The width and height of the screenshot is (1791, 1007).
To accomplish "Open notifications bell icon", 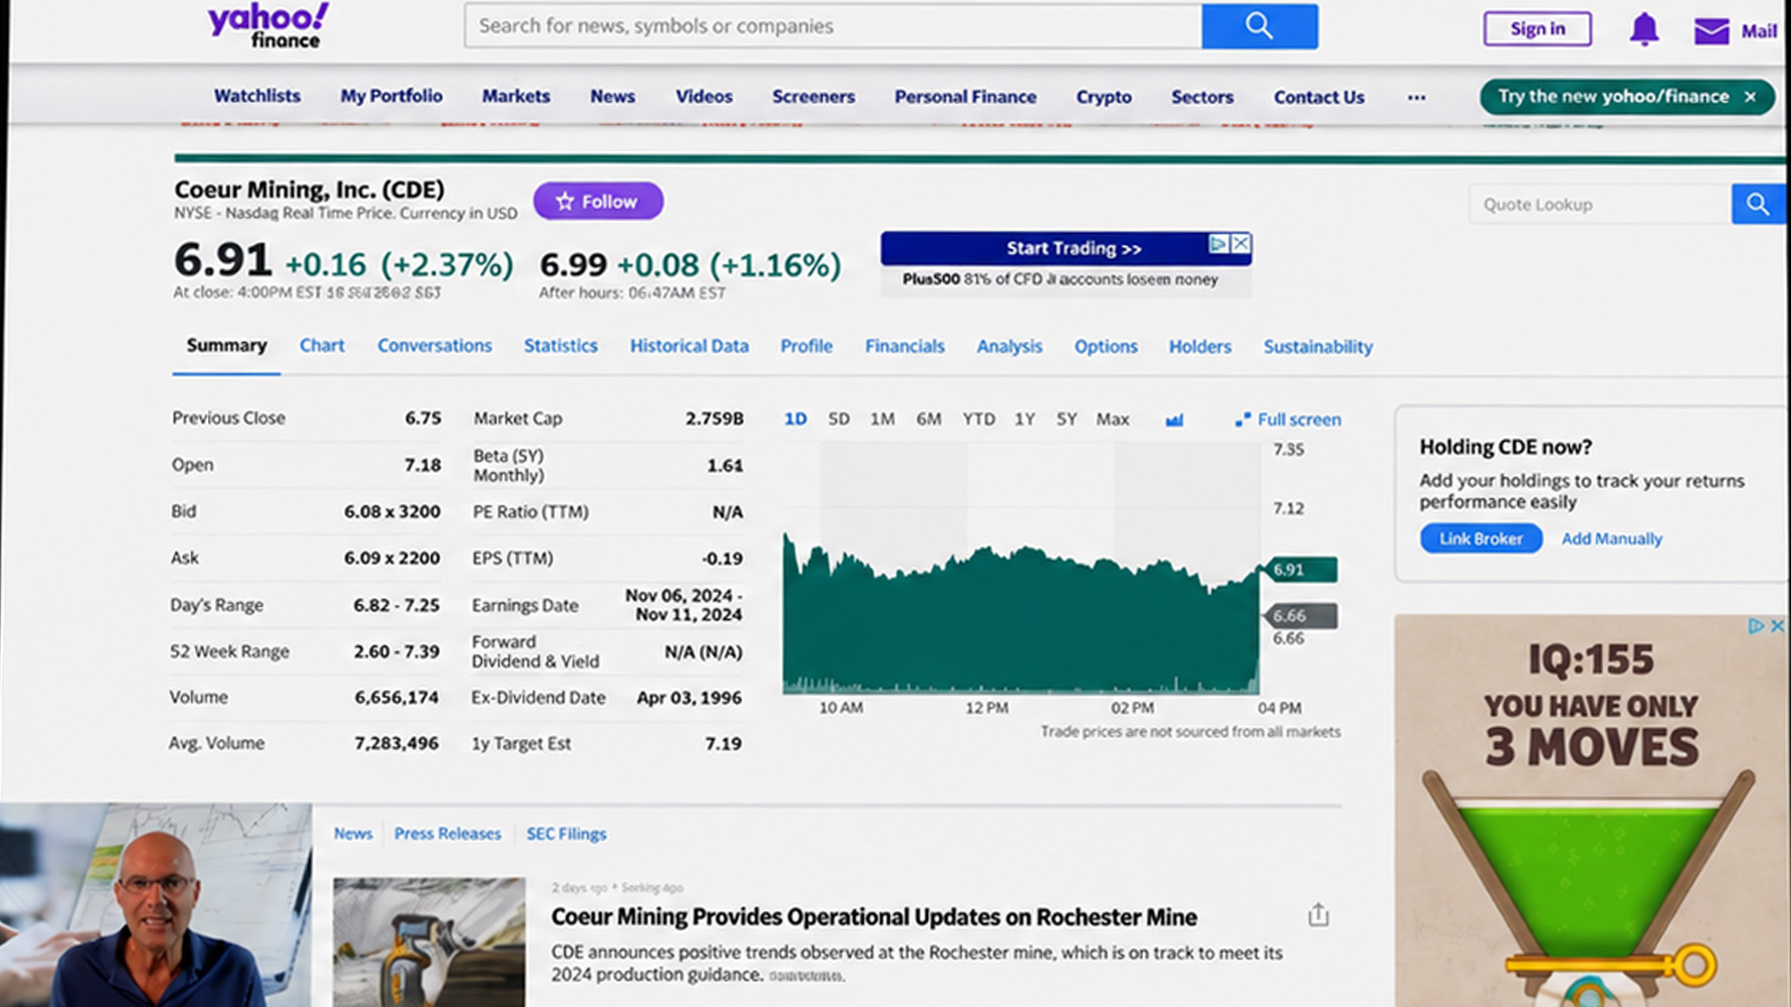I will [1644, 30].
